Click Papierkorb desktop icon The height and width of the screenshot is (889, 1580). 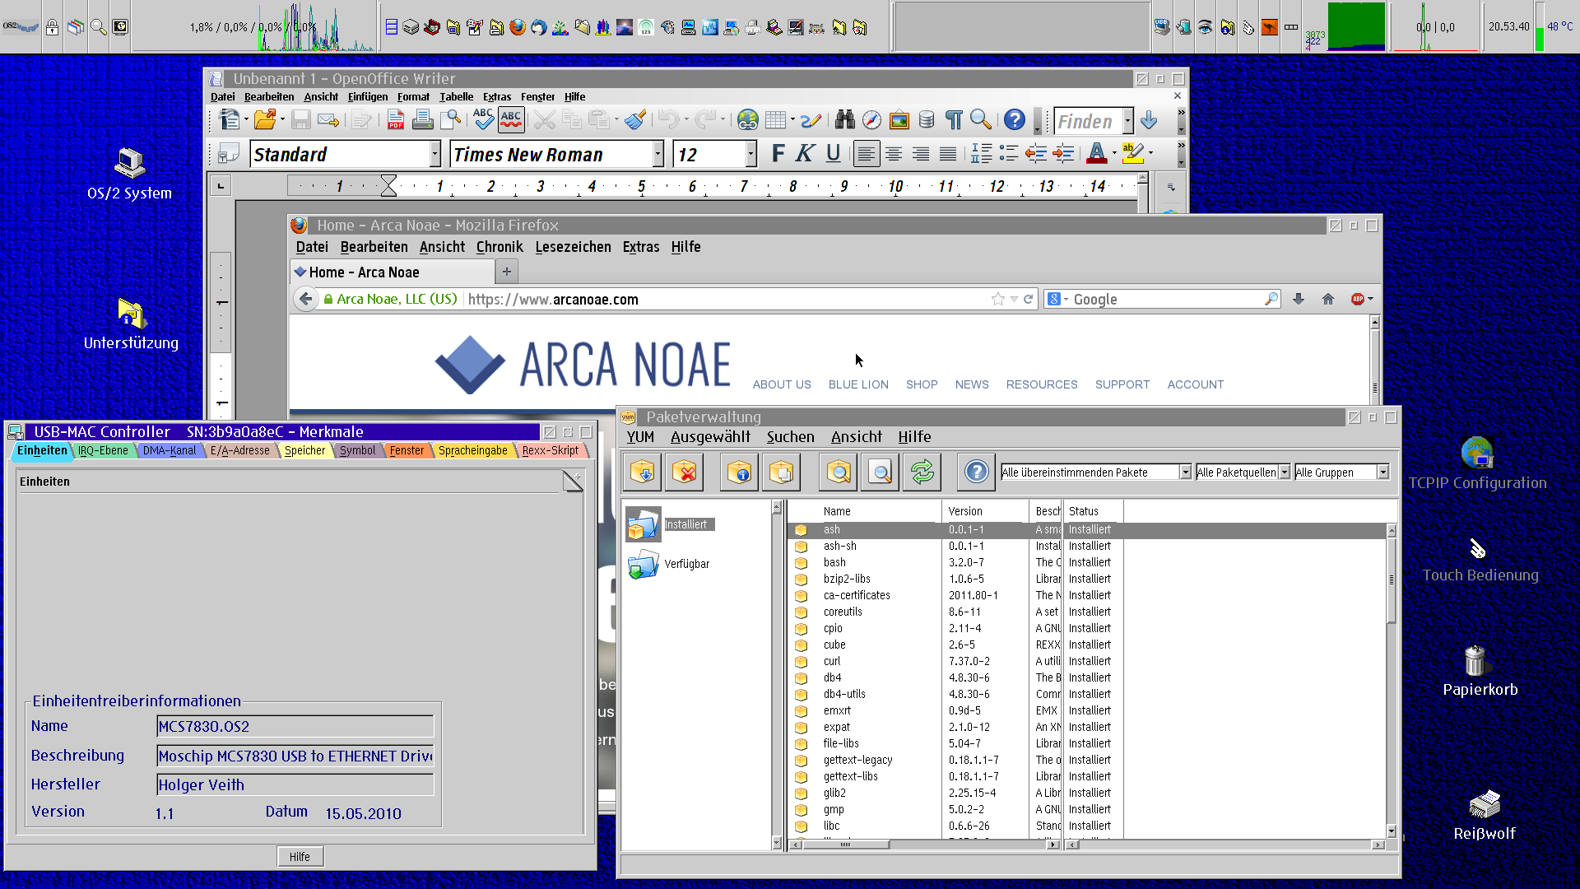1480,672
